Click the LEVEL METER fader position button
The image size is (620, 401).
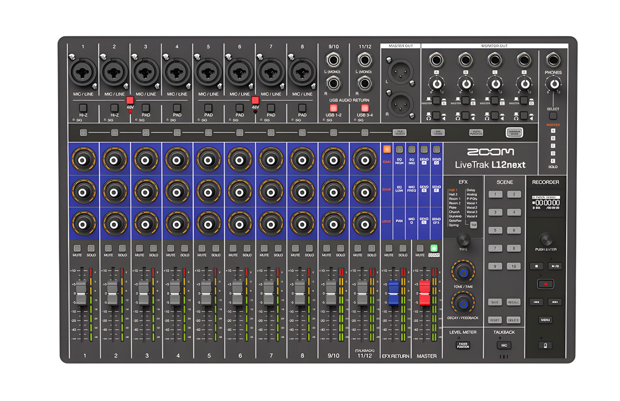coord(463,345)
